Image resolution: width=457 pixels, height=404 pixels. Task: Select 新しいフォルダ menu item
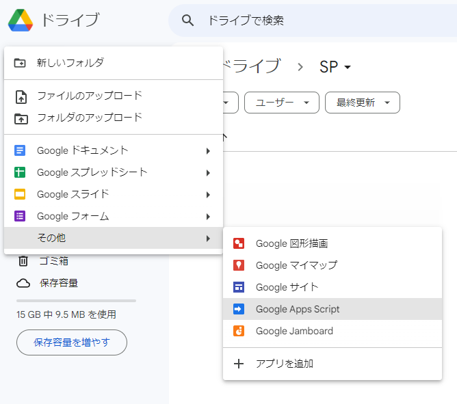coord(70,62)
